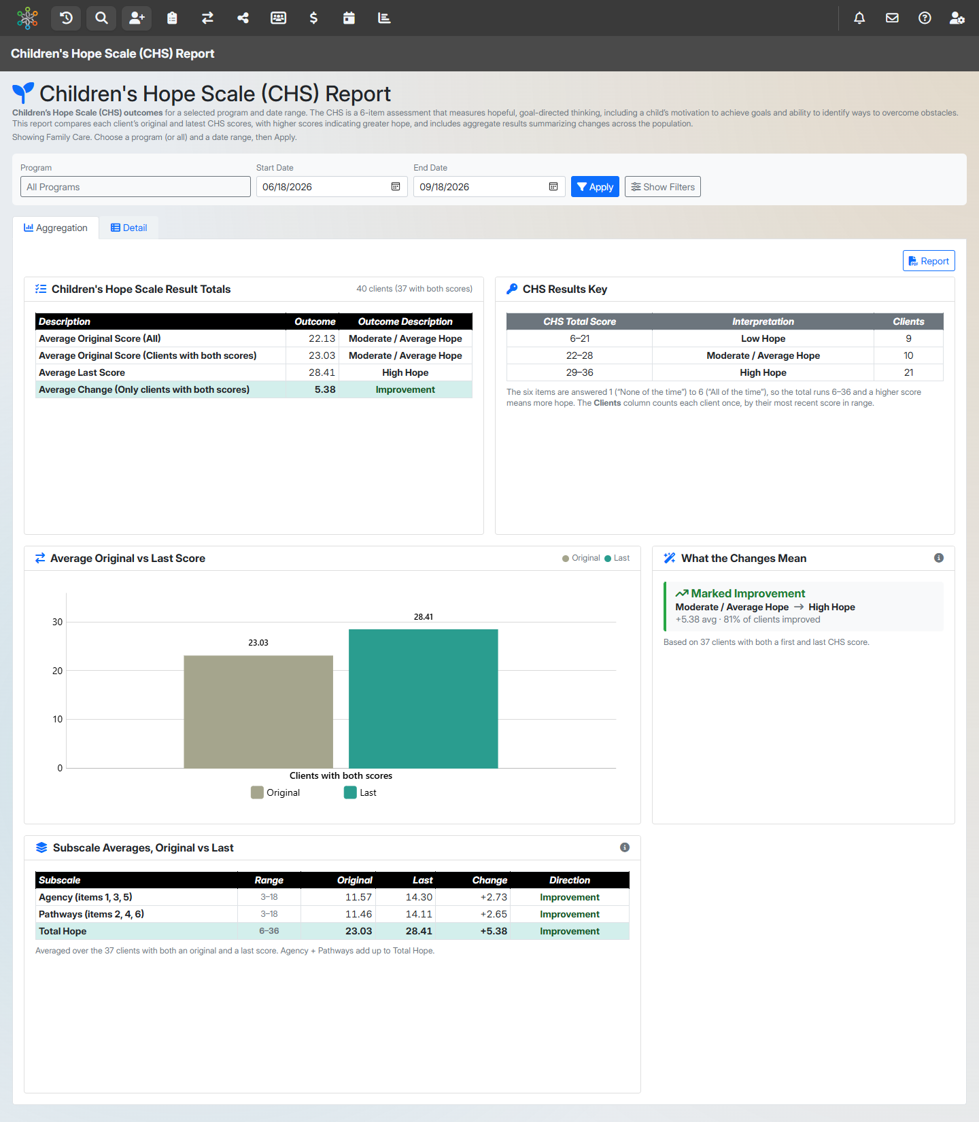Click the teal Last bar labeled 28.41
The height and width of the screenshot is (1122, 979).
424,699
